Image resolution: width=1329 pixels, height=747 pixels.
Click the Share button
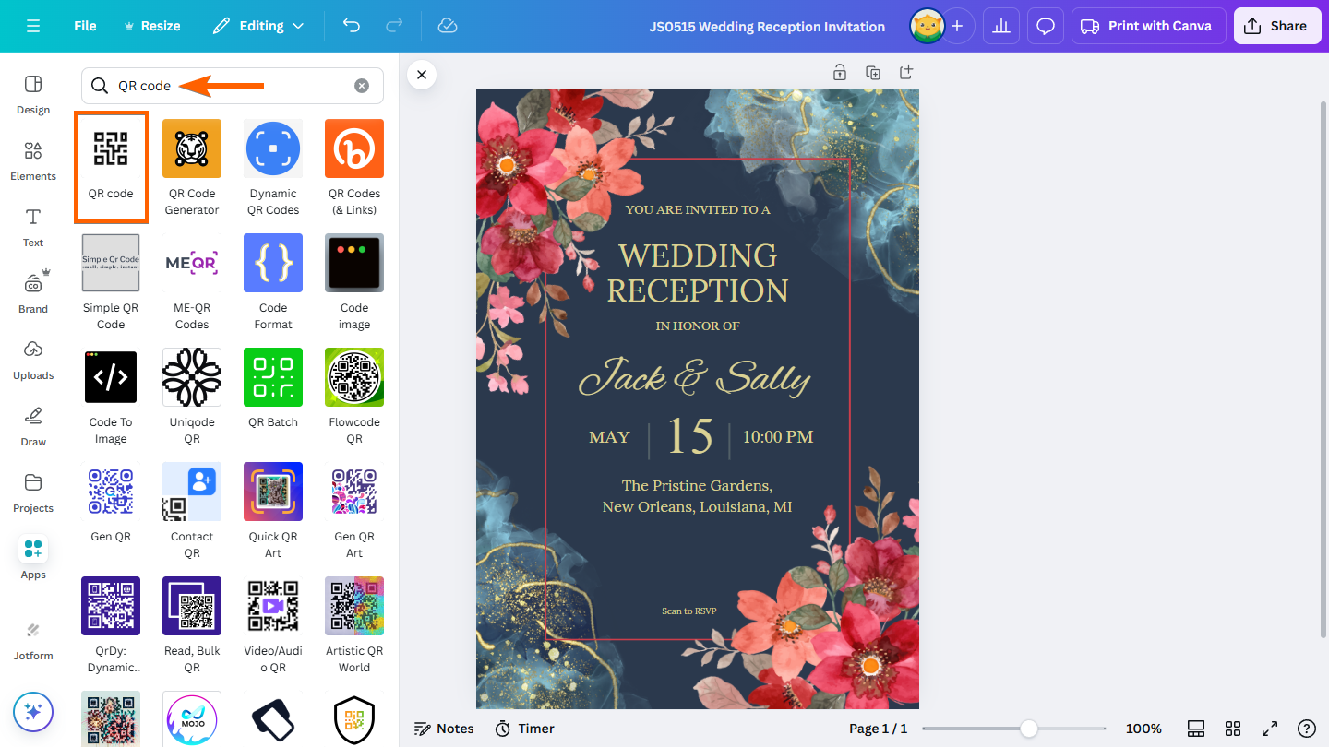[1276, 26]
